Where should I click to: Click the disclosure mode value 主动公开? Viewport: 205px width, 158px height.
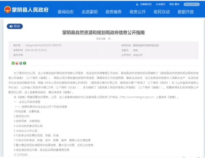[137, 55]
